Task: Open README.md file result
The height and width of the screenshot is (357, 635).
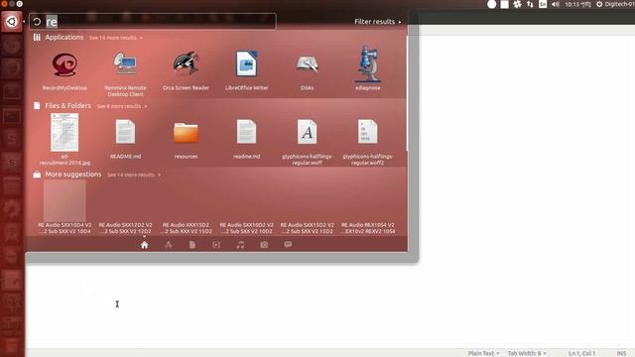Action: click(125, 139)
